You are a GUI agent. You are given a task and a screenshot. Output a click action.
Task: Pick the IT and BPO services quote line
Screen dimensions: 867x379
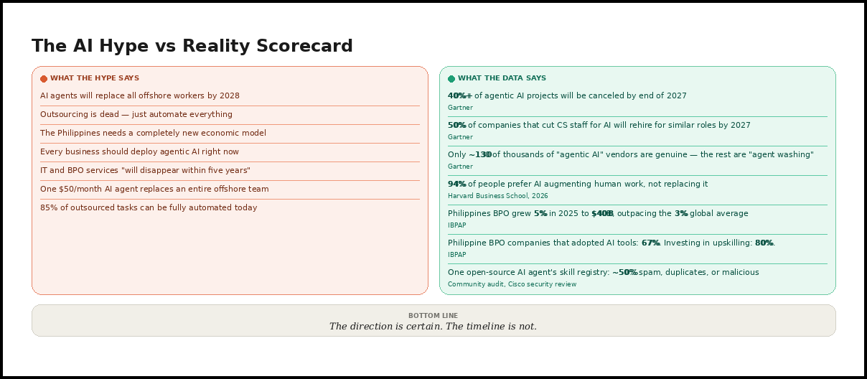(x=145, y=170)
